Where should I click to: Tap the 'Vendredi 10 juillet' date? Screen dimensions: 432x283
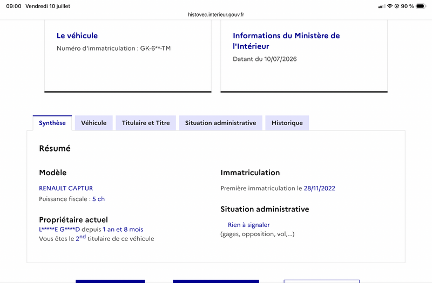click(x=48, y=6)
